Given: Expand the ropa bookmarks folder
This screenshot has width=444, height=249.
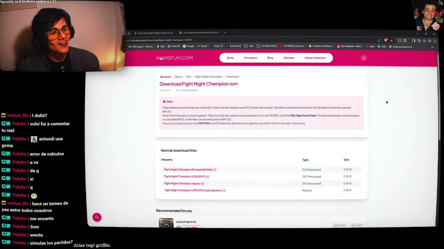Looking at the screenshot, I should [249, 46].
